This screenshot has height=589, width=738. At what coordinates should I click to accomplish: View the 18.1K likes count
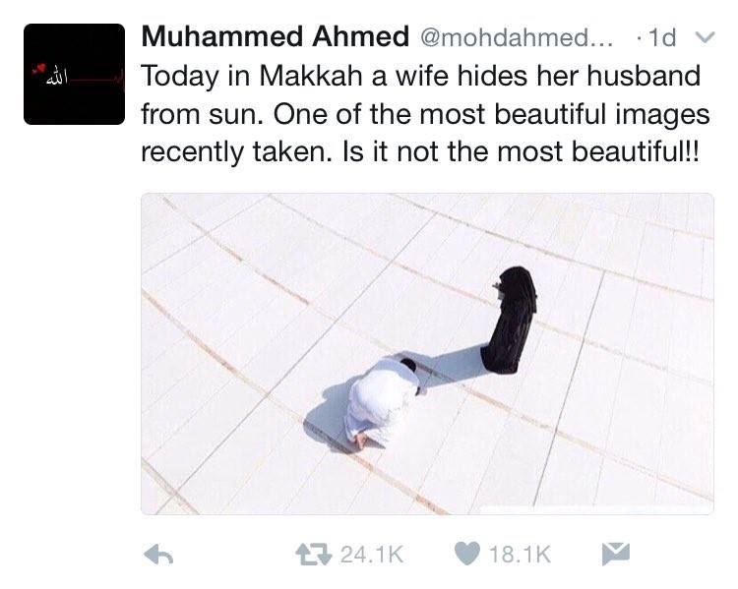point(520,555)
